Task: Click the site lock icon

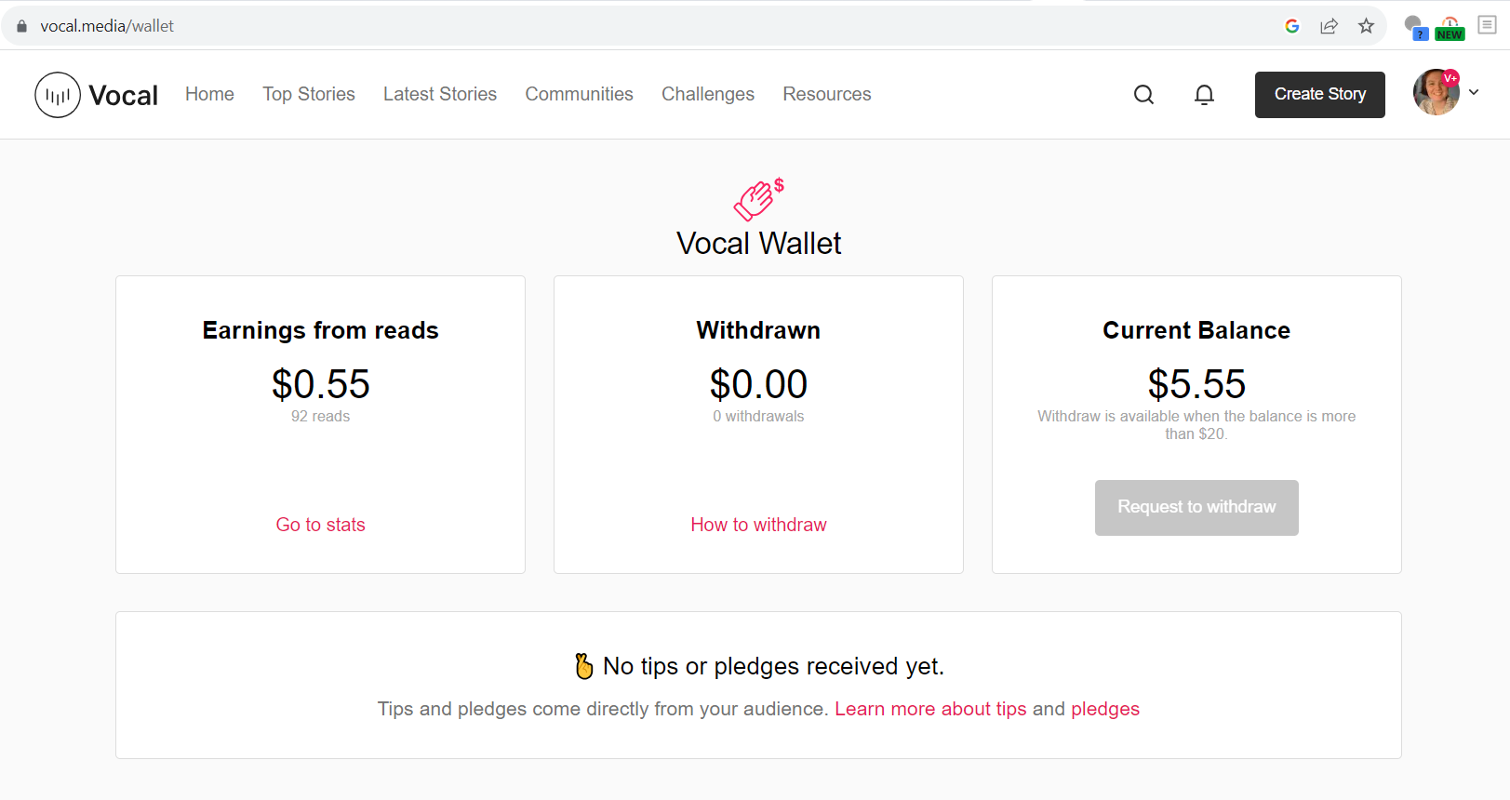Action: tap(22, 26)
